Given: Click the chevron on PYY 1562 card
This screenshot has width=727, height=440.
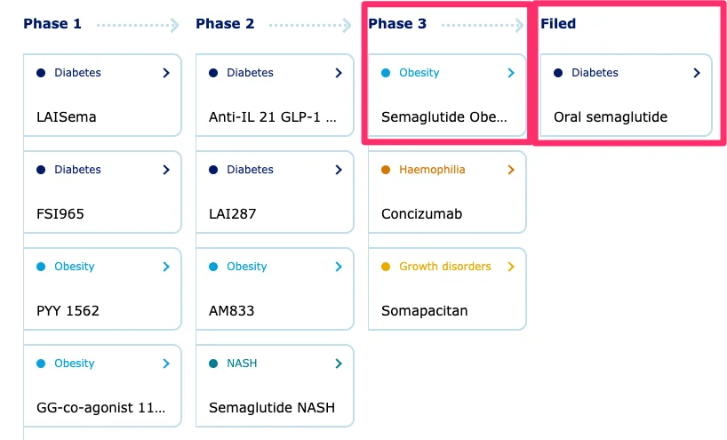Looking at the screenshot, I should click(166, 267).
